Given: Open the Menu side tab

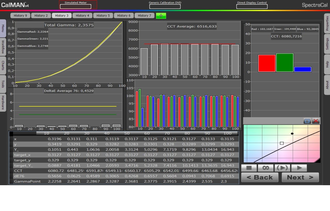Looking at the screenshot, I should (x=3, y=28).
